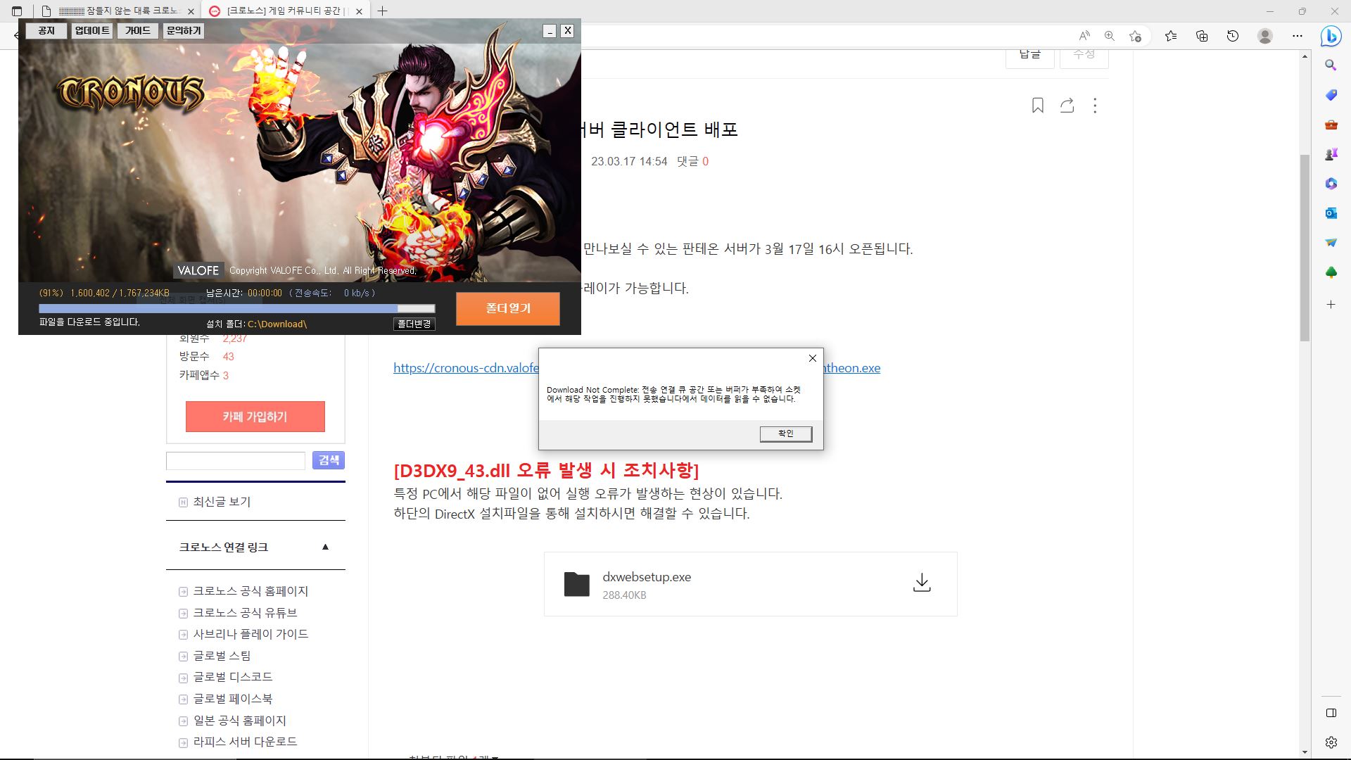Open 크로노스 공식 유튜브 link

click(245, 613)
